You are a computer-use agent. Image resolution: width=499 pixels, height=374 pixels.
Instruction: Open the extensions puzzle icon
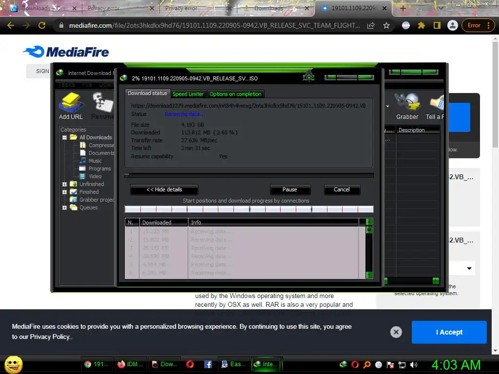point(422,25)
